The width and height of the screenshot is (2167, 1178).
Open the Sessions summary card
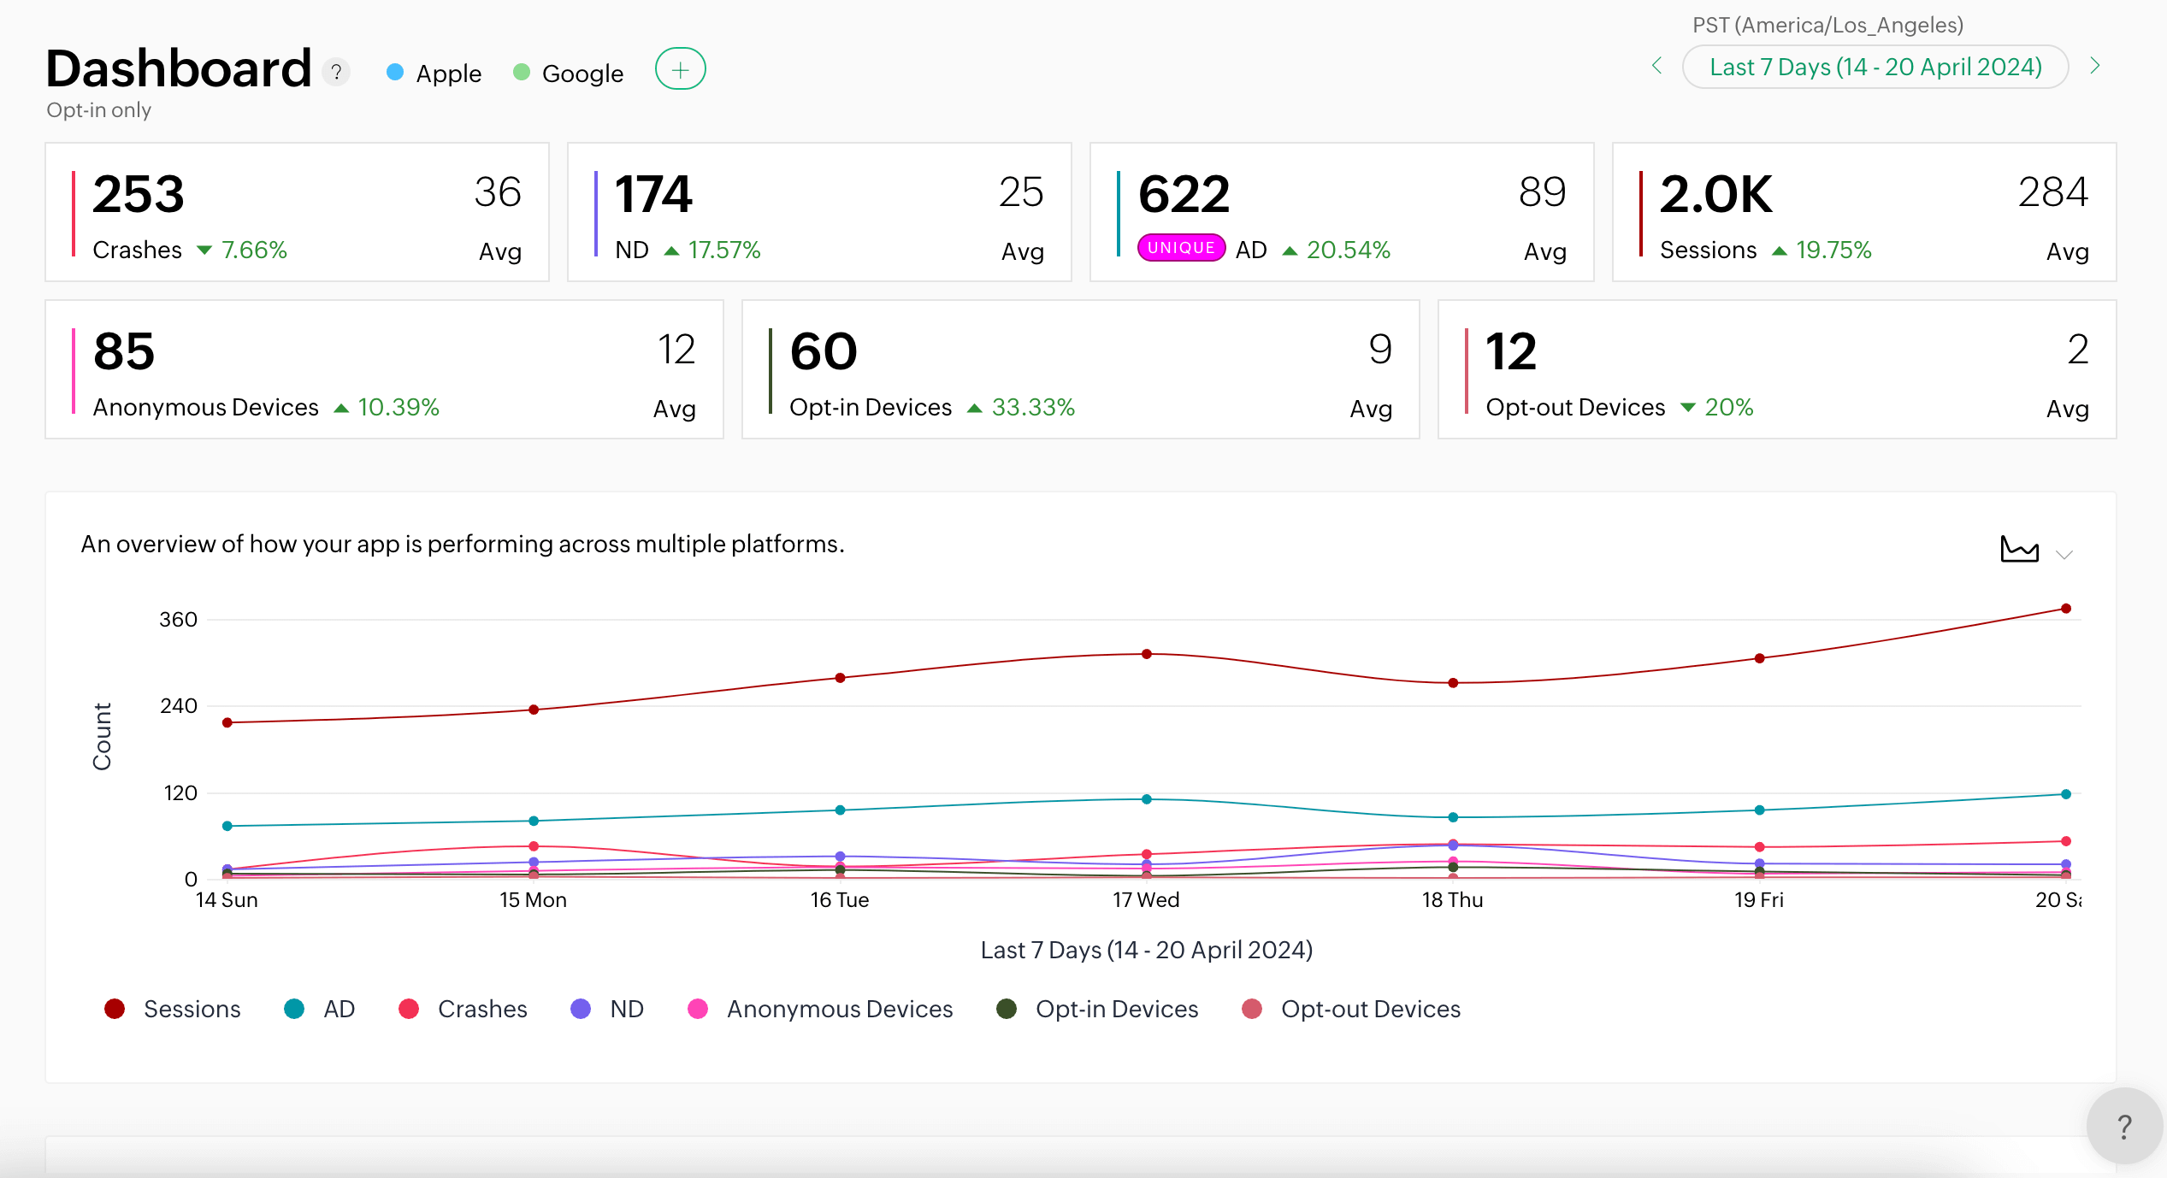1863,212
